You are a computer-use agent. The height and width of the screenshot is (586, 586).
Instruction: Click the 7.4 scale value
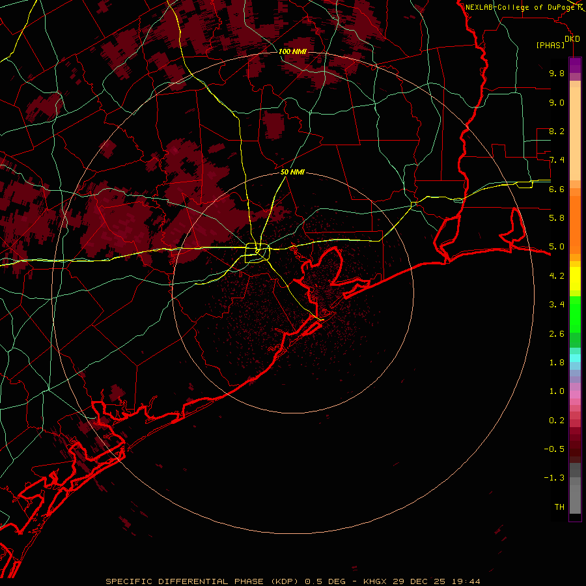557,160
